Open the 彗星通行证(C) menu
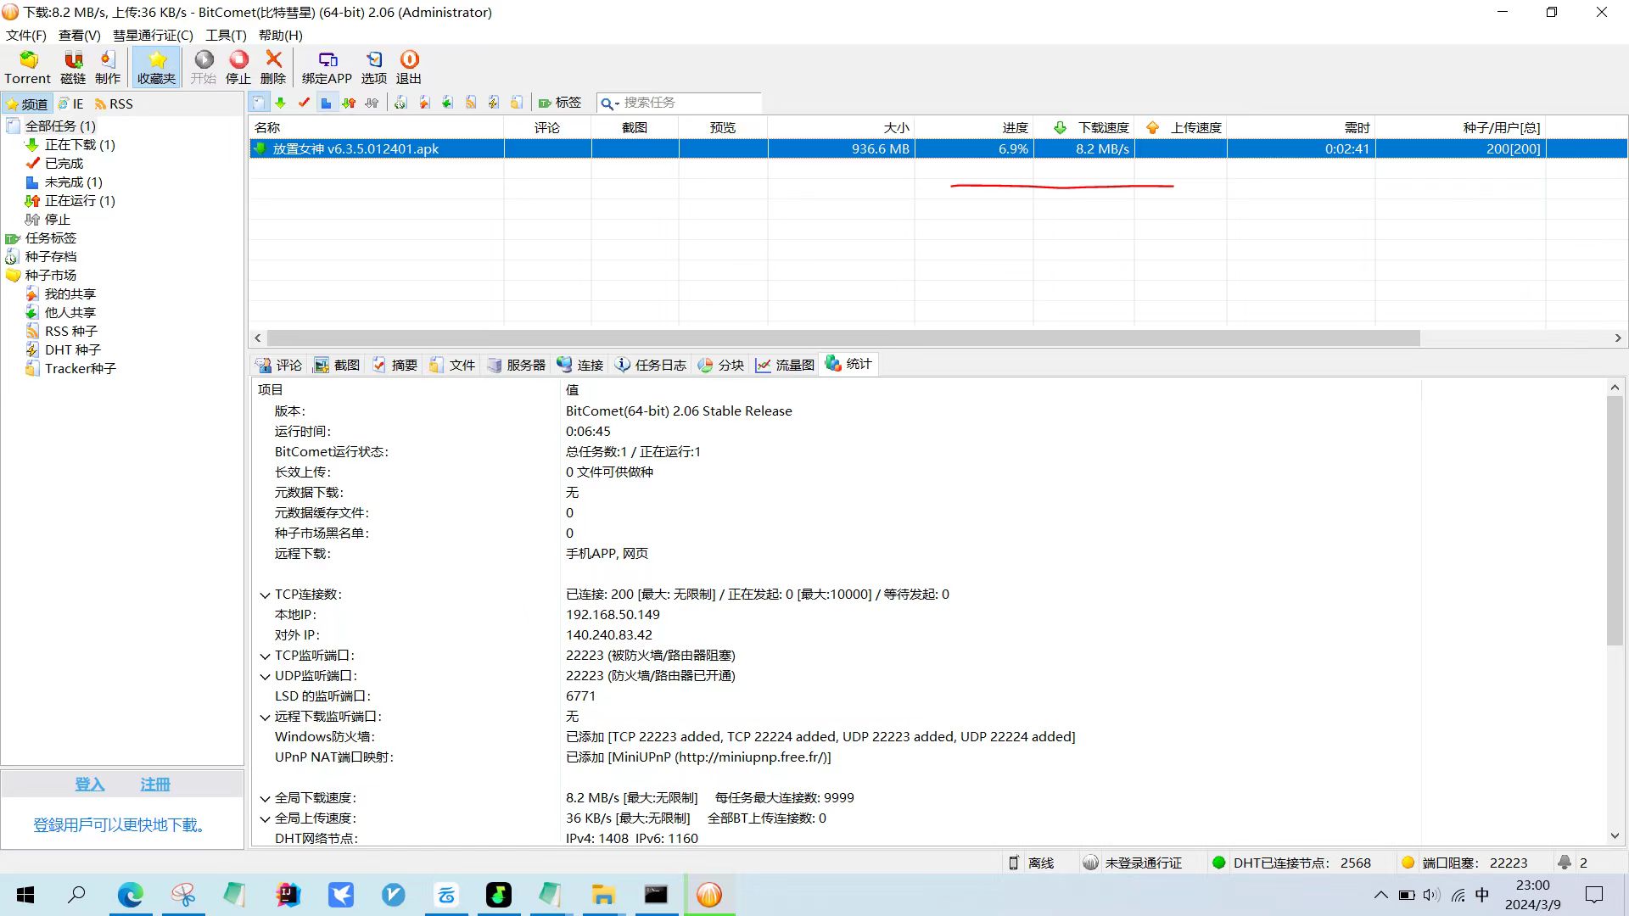The height and width of the screenshot is (916, 1629). point(153,36)
